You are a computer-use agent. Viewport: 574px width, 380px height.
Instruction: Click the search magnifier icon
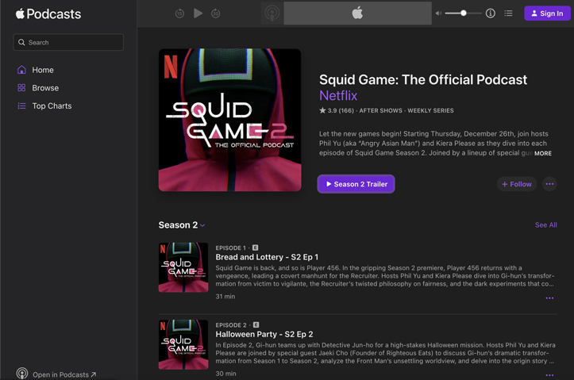pyautogui.click(x=21, y=42)
